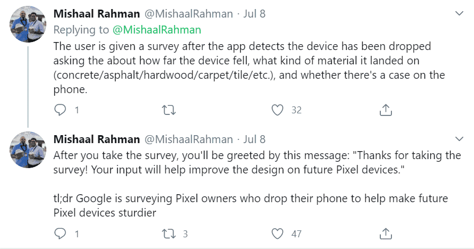Click Mishaal Rahman name on second tweet
The width and height of the screenshot is (474, 249).
click(97, 139)
